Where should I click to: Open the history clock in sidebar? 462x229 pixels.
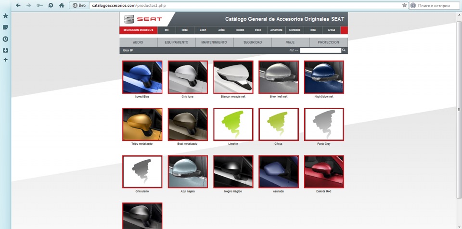(5, 39)
